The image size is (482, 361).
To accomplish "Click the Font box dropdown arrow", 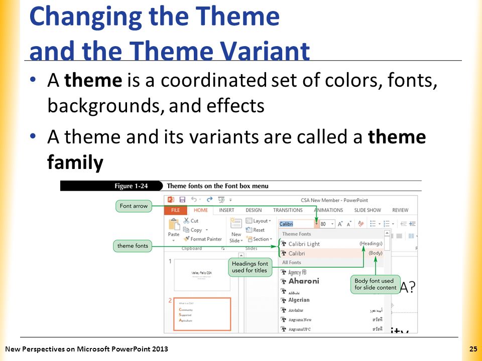I will point(317,224).
